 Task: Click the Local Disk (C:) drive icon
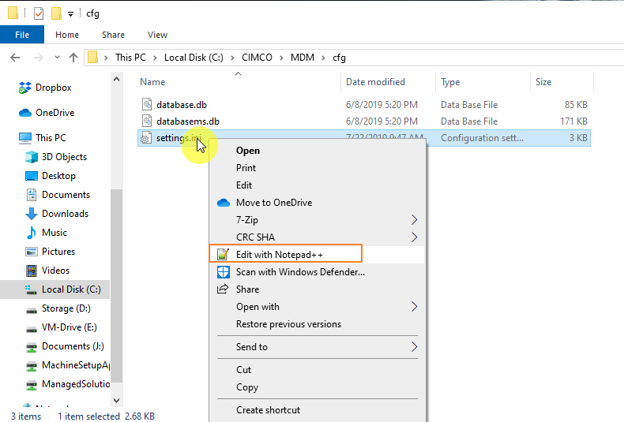(x=31, y=289)
